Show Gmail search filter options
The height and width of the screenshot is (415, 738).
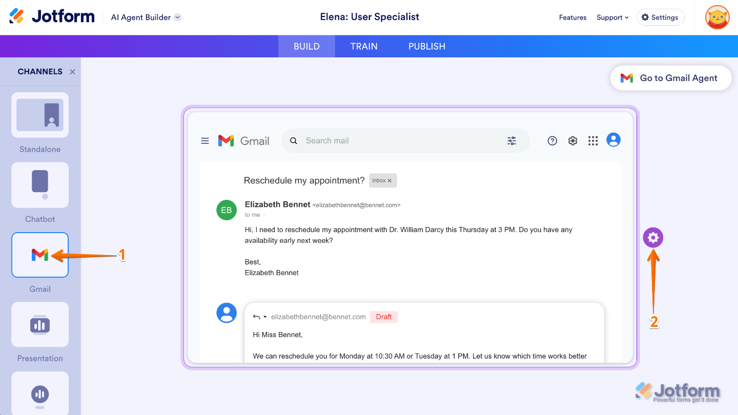[511, 141]
